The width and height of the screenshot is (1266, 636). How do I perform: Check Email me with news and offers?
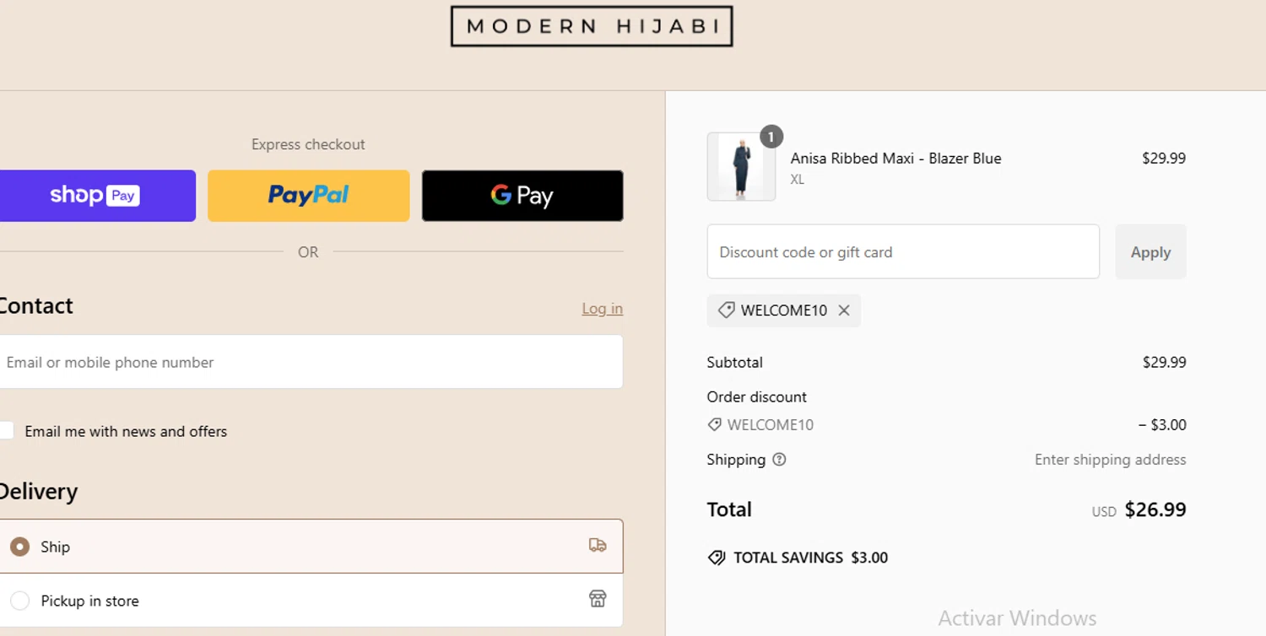(x=7, y=431)
